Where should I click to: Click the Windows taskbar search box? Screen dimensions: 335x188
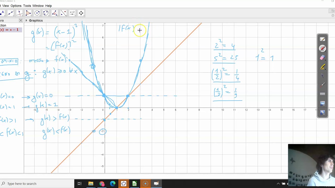[x=37, y=184]
